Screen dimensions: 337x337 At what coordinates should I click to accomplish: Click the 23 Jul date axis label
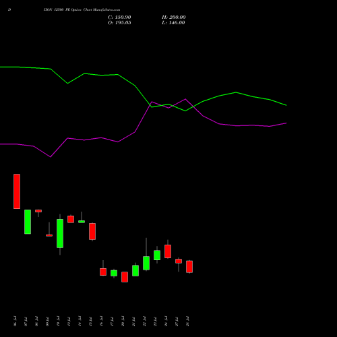point(155,321)
